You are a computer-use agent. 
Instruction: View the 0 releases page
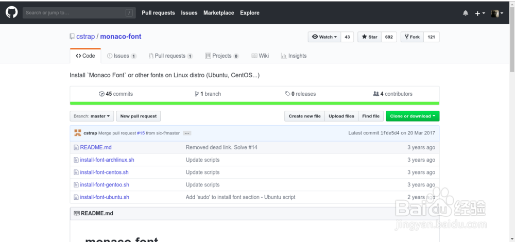(x=301, y=94)
